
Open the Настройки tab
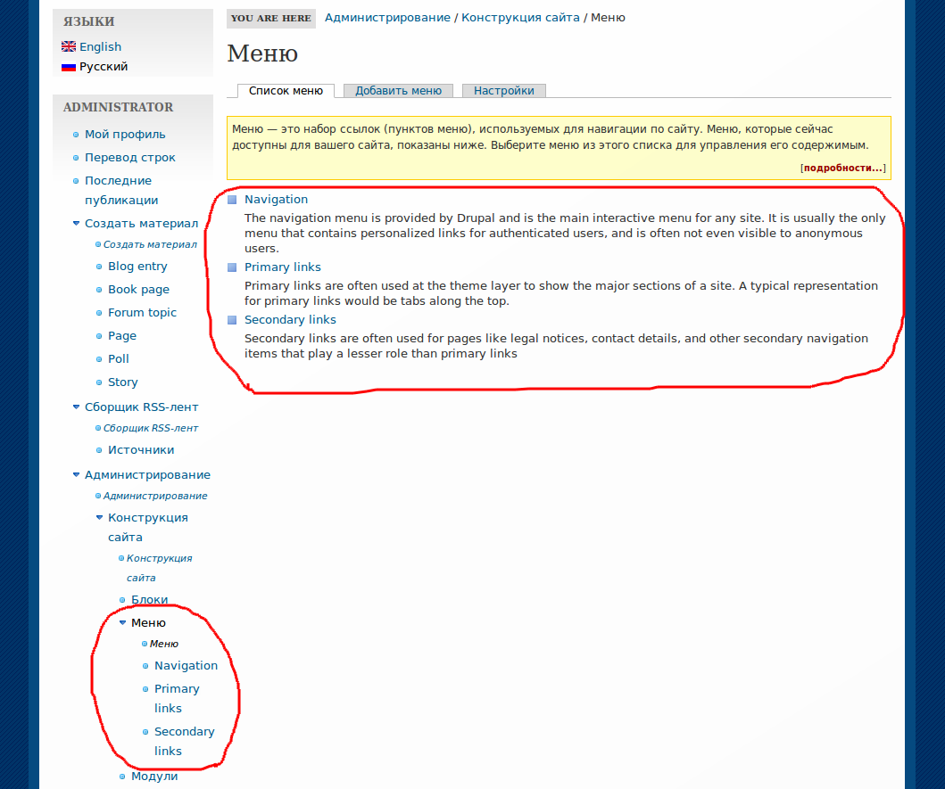[503, 90]
